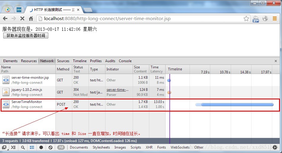Open the Resources panel
The image size is (282, 153).
tap(29, 61)
